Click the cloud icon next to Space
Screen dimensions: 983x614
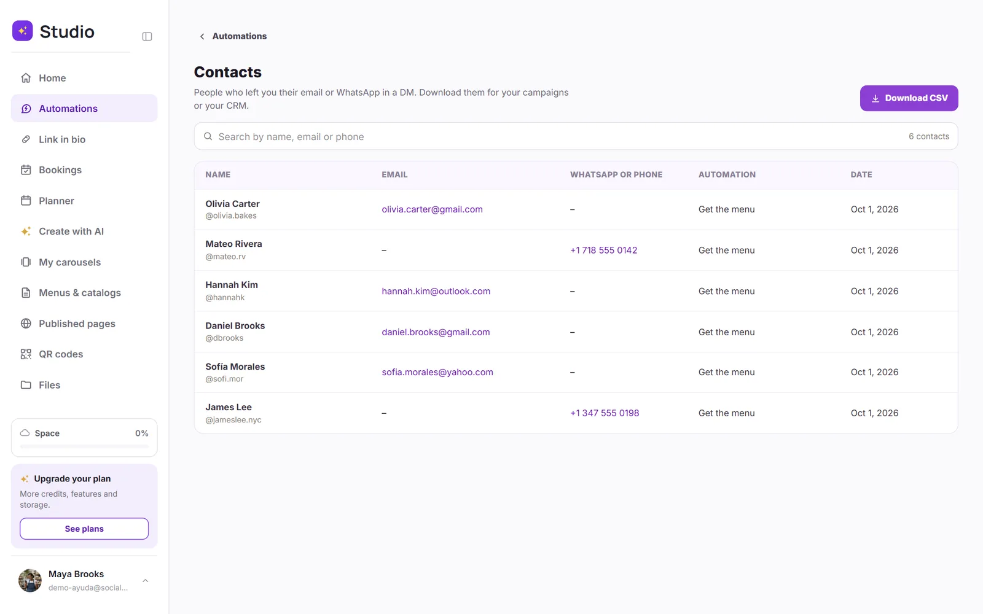(x=25, y=433)
